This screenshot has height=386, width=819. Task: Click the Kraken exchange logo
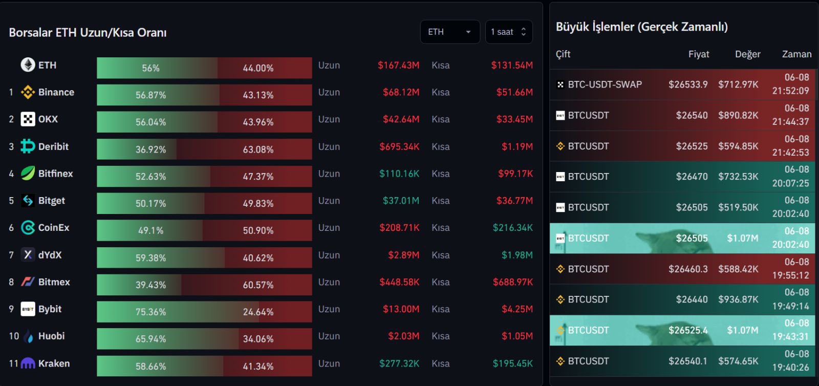point(28,363)
